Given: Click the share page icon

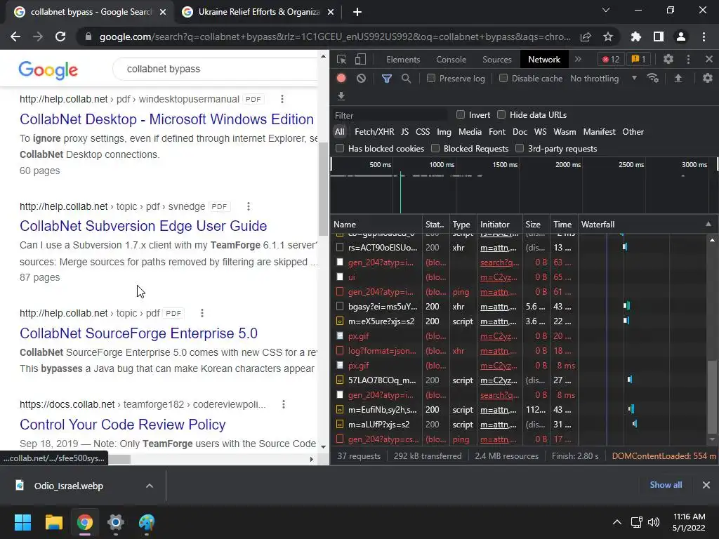Looking at the screenshot, I should click(586, 36).
